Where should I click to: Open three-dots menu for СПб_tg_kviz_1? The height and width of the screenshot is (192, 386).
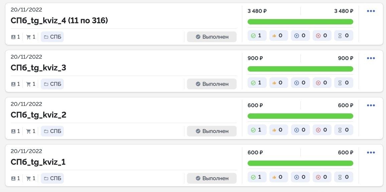[371, 153]
